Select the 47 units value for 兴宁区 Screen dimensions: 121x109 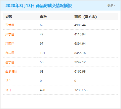click(41, 34)
